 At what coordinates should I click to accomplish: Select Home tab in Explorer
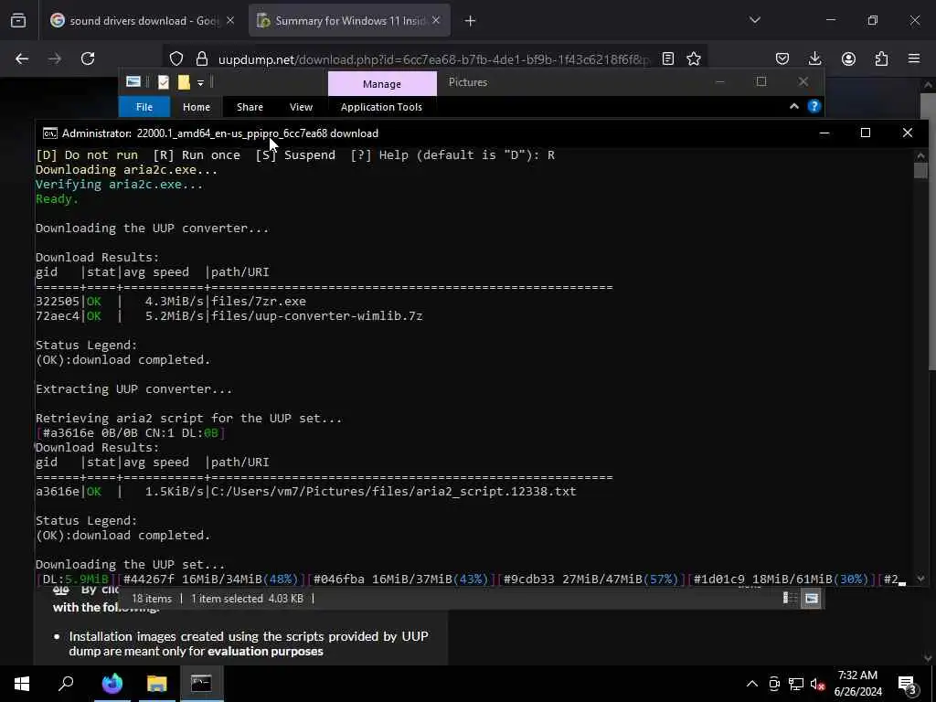(x=197, y=107)
